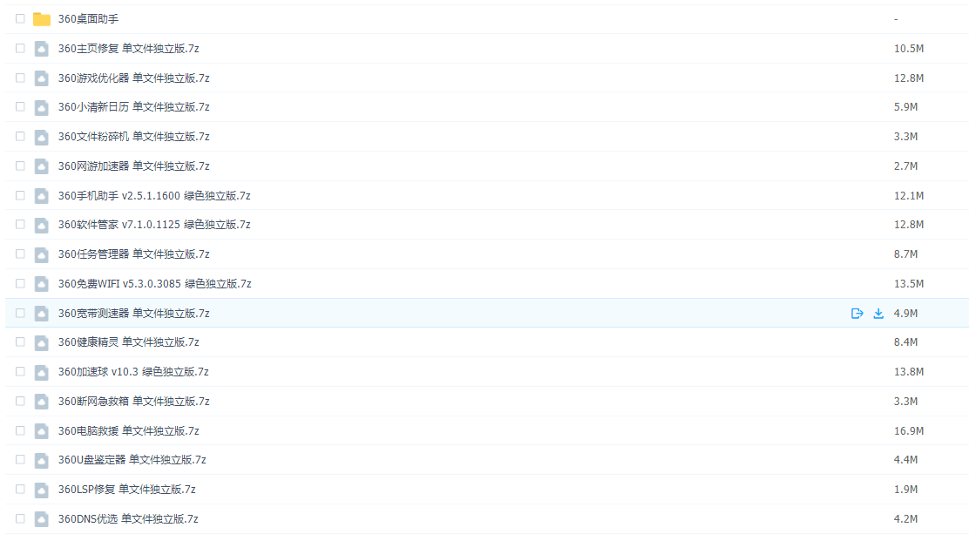Click file icon beside 360主页修复

pyautogui.click(x=42, y=48)
